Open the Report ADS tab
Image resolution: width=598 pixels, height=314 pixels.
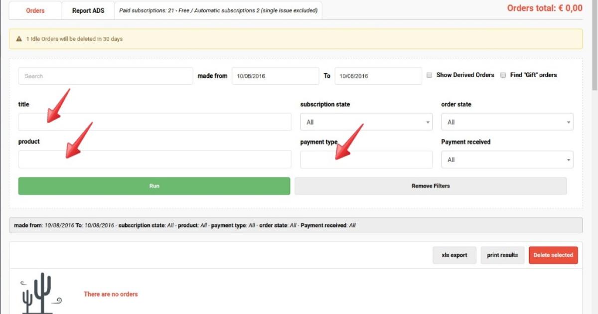tap(88, 10)
